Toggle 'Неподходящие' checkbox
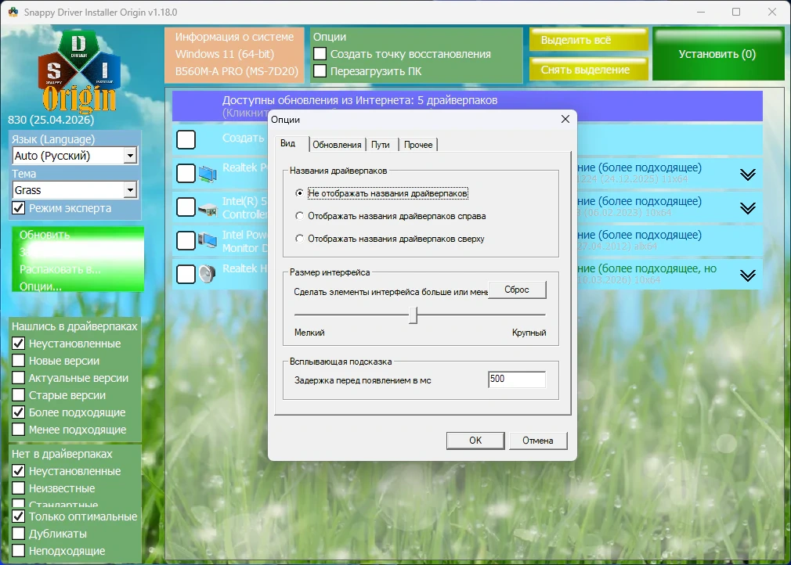The height and width of the screenshot is (565, 791). [x=18, y=550]
